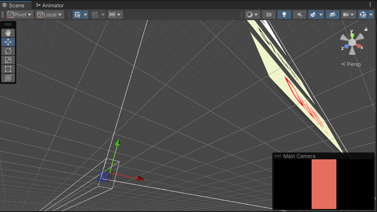
Task: Toggle hidden objects visibility eye icon
Action: 333,15
